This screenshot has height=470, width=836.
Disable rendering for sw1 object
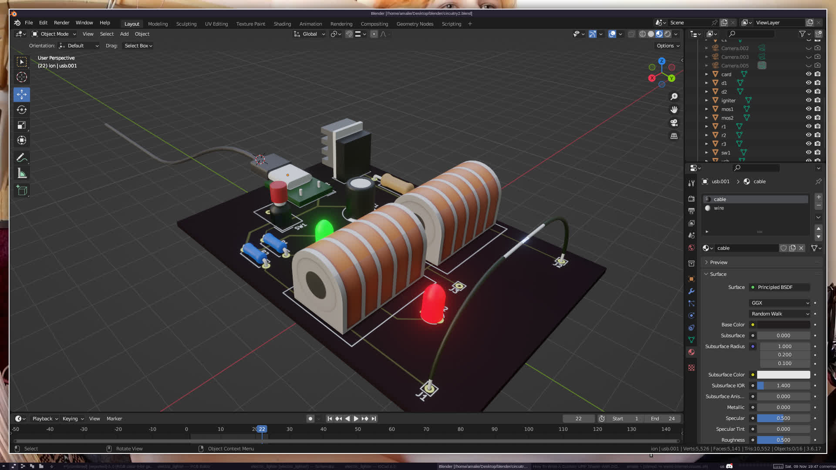coord(818,152)
